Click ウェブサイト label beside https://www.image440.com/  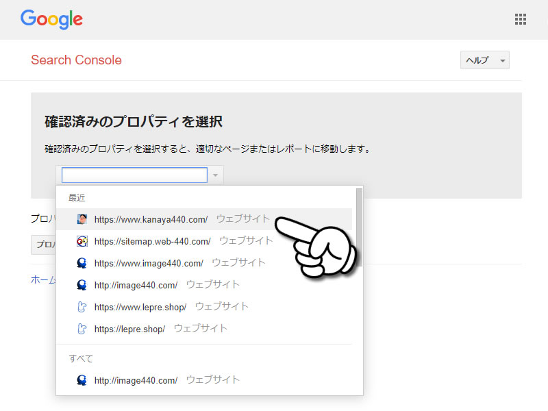[x=238, y=262]
